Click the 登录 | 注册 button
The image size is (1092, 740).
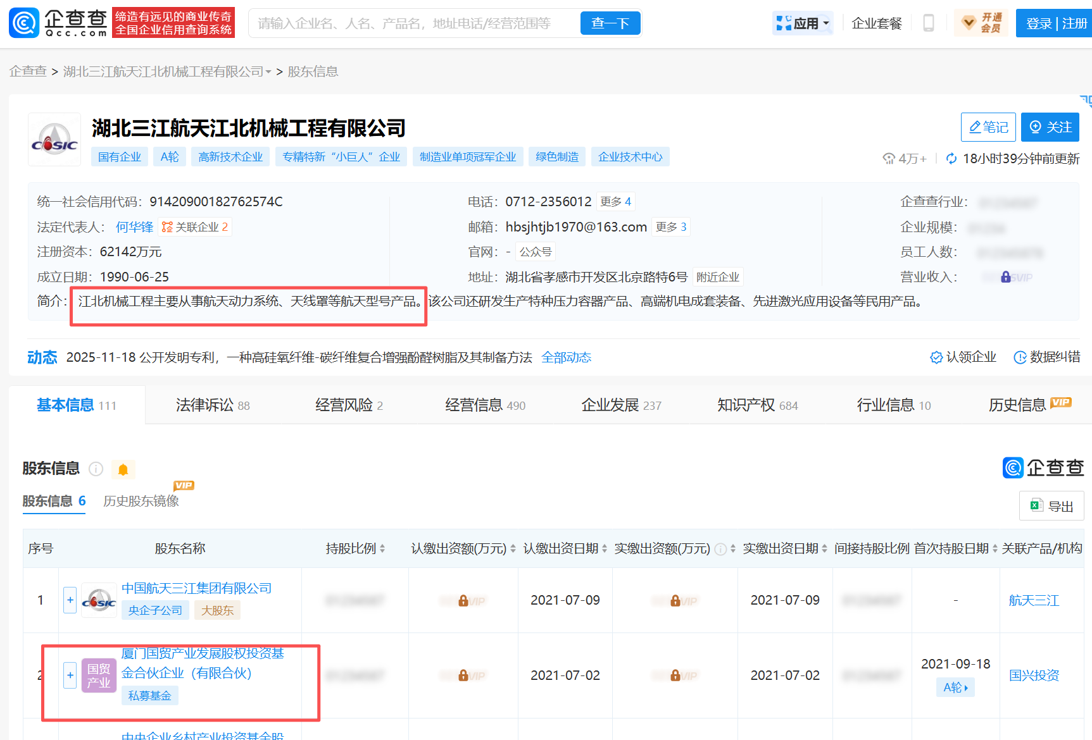click(x=1056, y=23)
